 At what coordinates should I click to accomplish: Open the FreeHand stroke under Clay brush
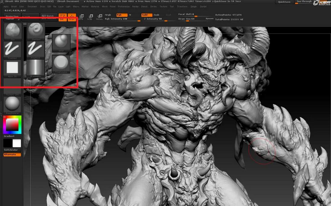[x=13, y=50]
